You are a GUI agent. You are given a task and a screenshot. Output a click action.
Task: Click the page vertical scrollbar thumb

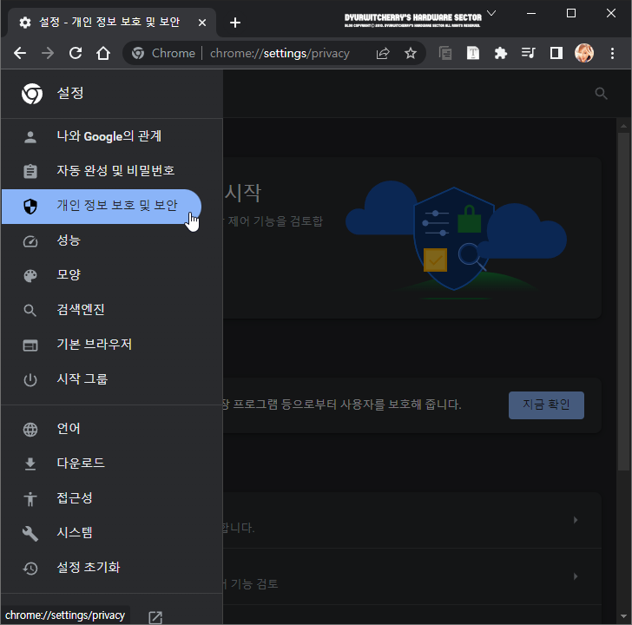(x=623, y=301)
